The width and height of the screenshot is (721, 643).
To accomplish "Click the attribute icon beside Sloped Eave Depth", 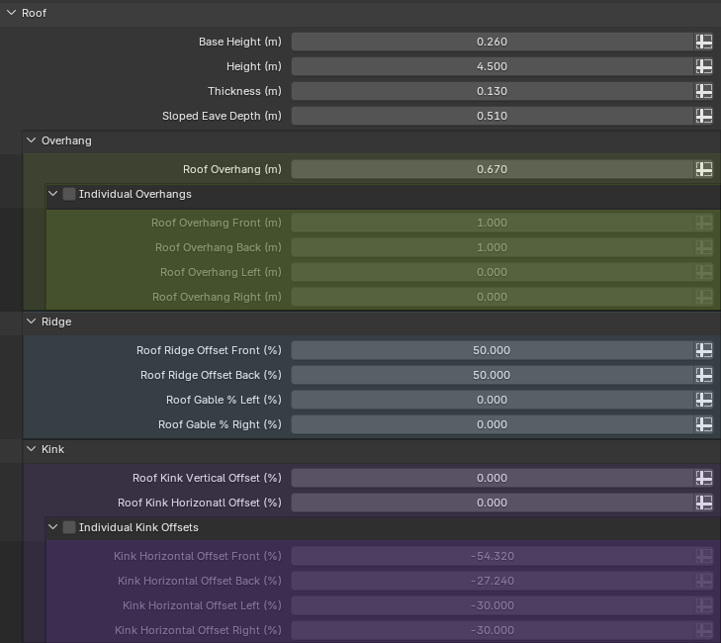I will coord(703,116).
